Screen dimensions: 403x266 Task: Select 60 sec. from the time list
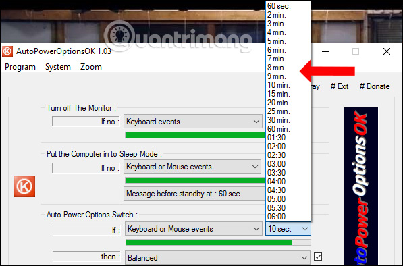click(288, 6)
